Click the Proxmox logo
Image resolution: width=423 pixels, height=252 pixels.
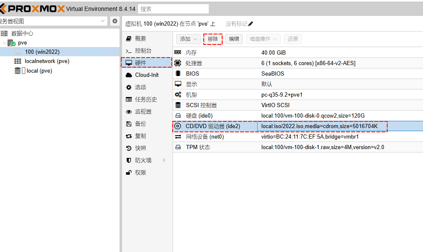point(32,9)
